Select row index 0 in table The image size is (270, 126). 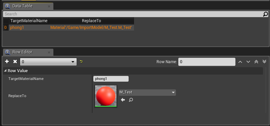(5, 28)
